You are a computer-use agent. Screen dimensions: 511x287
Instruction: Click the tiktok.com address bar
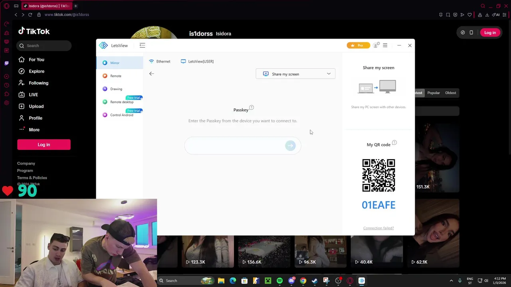click(67, 15)
